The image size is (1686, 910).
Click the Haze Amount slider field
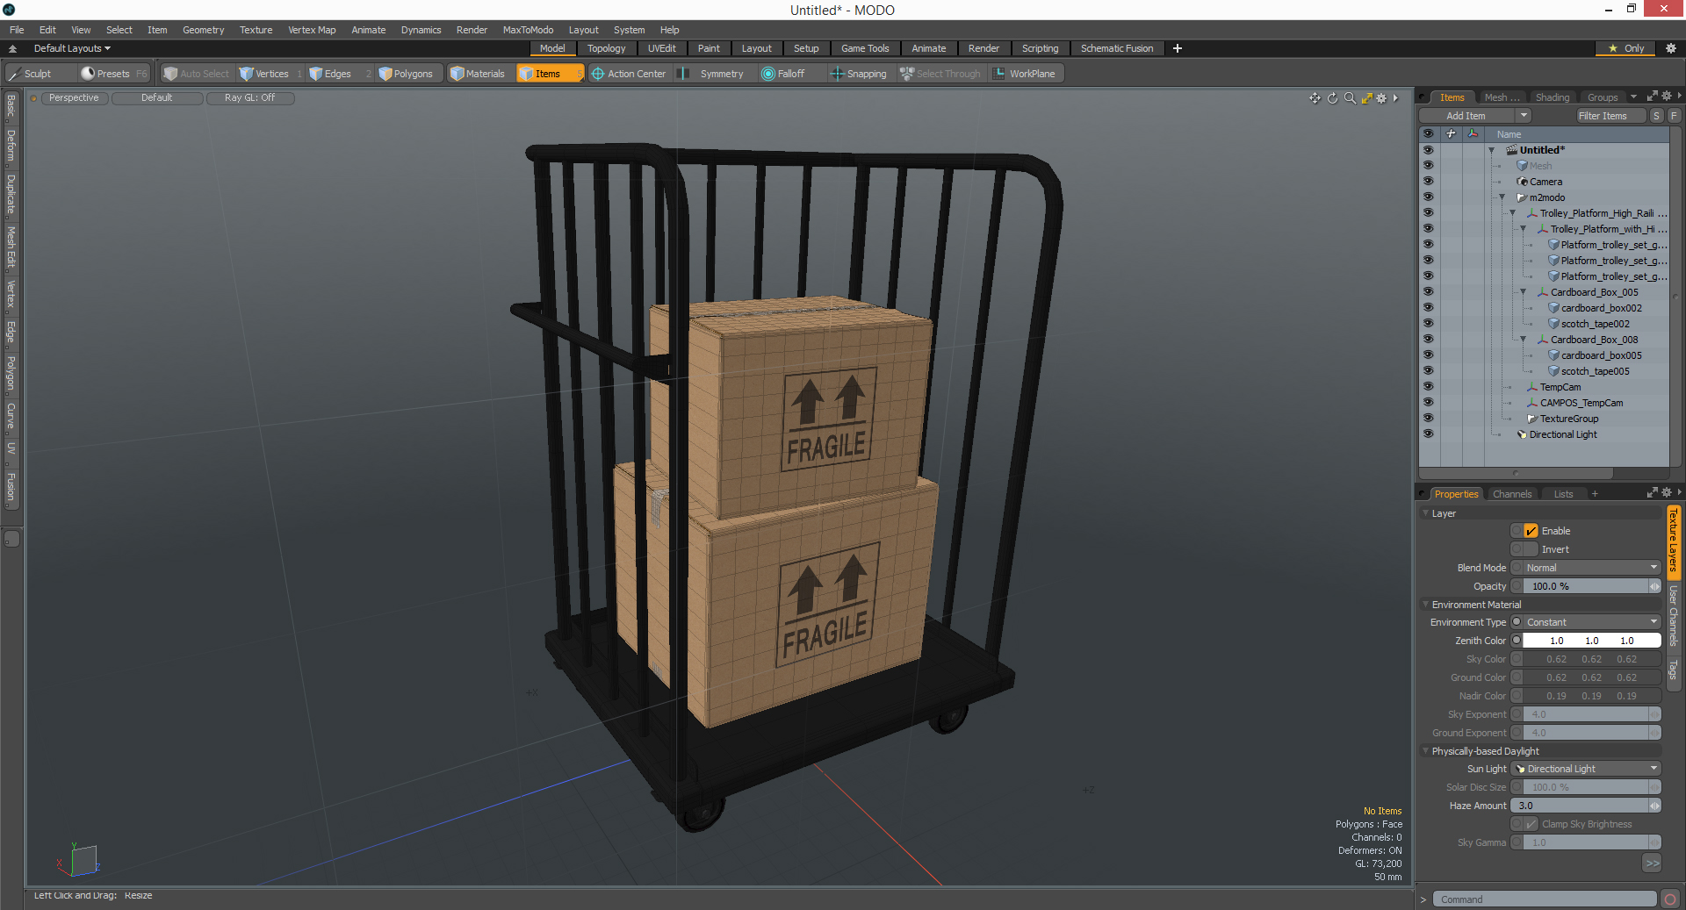click(x=1586, y=806)
